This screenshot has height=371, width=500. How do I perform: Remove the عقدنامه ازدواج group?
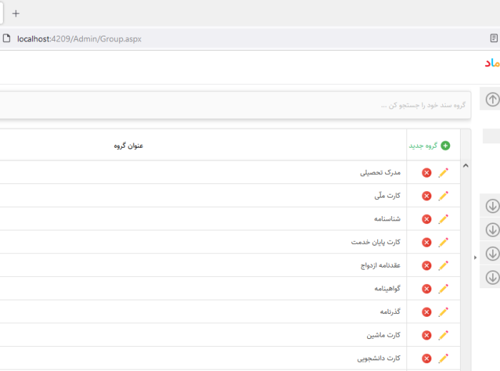click(x=426, y=265)
